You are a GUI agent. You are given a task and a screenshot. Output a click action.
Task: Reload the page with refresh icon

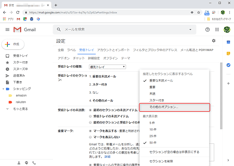(18, 13)
